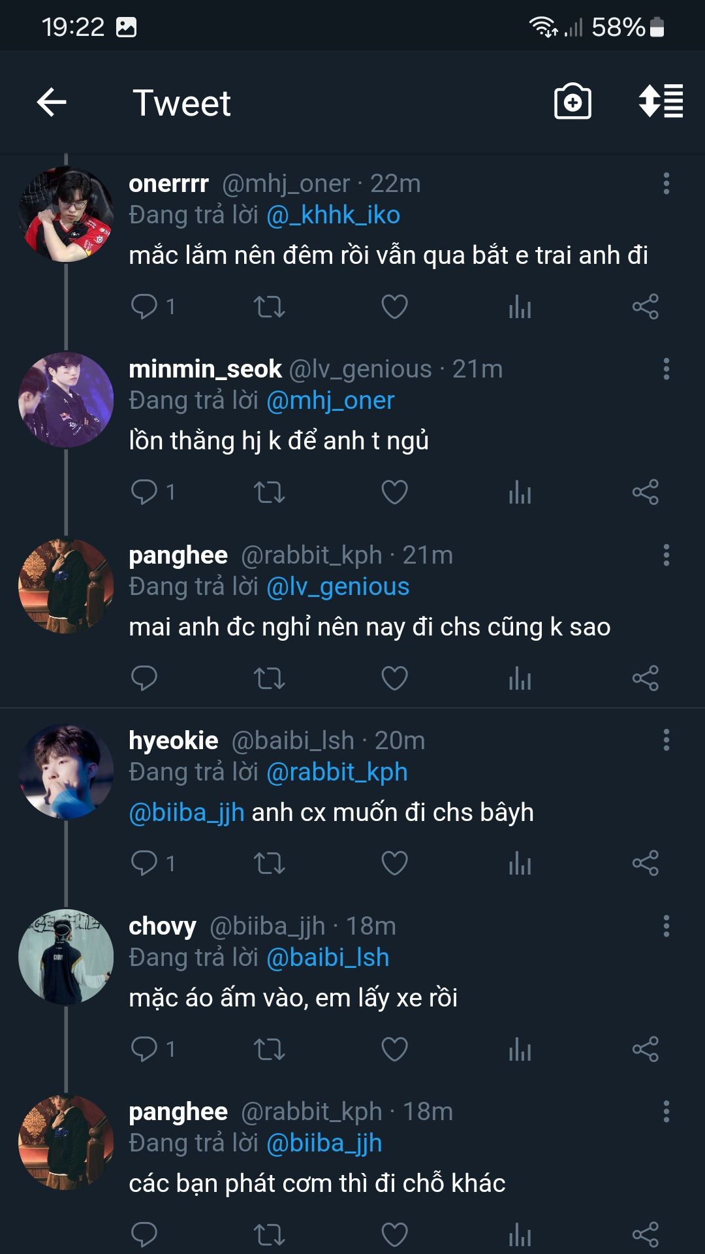Viewport: 705px width, 1254px height.
Task: Open more options on chovy's tweet
Action: coord(666,926)
